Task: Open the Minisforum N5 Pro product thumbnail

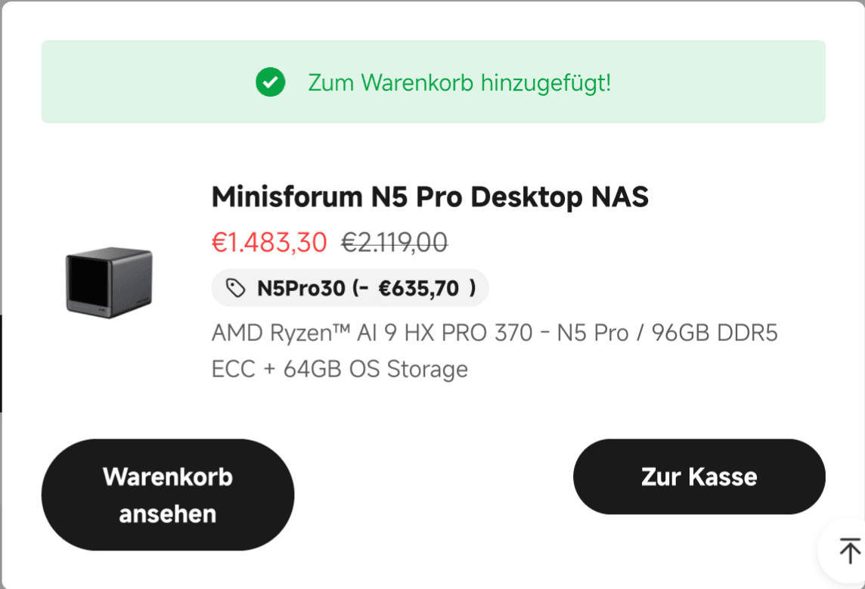Action: click(x=109, y=283)
